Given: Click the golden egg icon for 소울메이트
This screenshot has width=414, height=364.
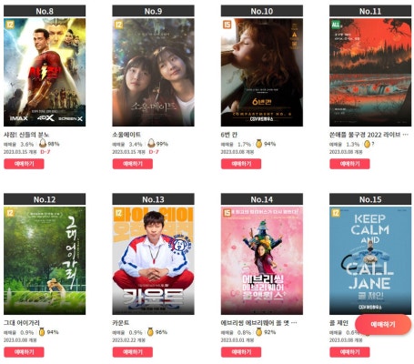Looking at the screenshot, I should (x=151, y=143).
